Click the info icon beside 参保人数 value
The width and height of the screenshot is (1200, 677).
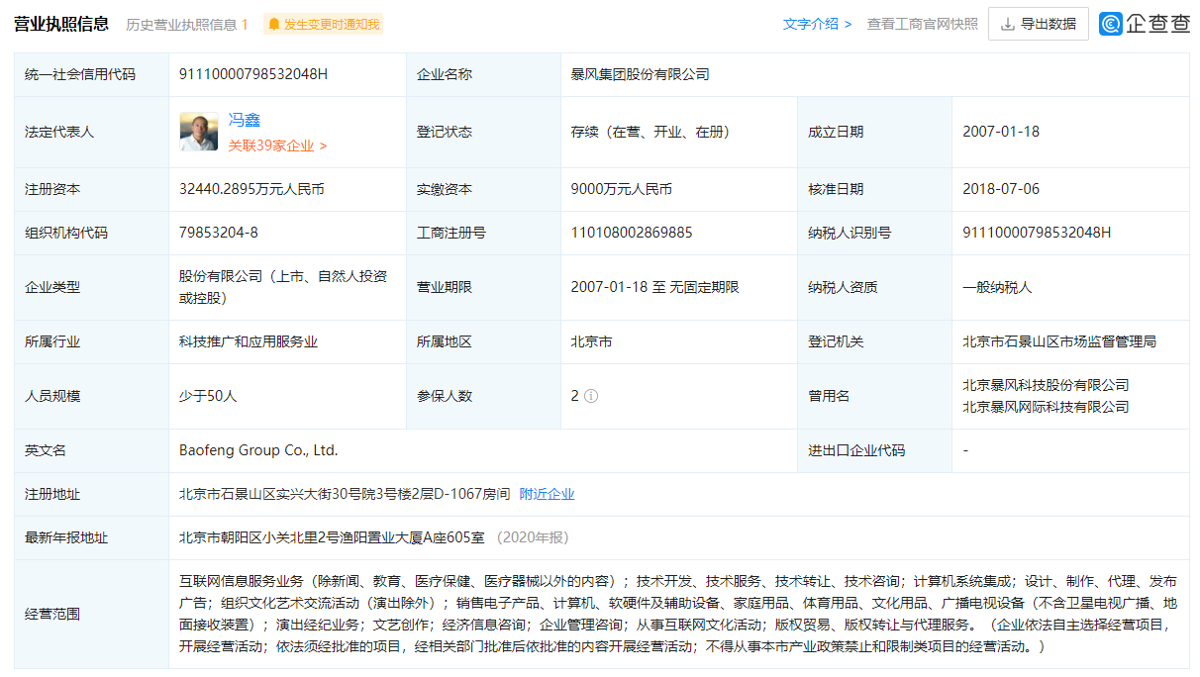coord(591,396)
